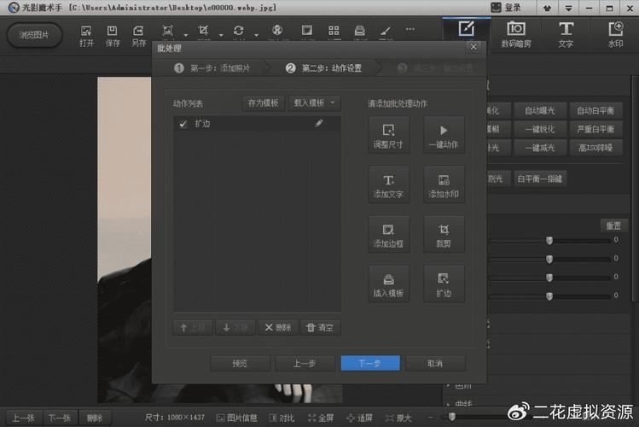Apply 一键减光 in the right panel
639x427 pixels.
point(539,148)
